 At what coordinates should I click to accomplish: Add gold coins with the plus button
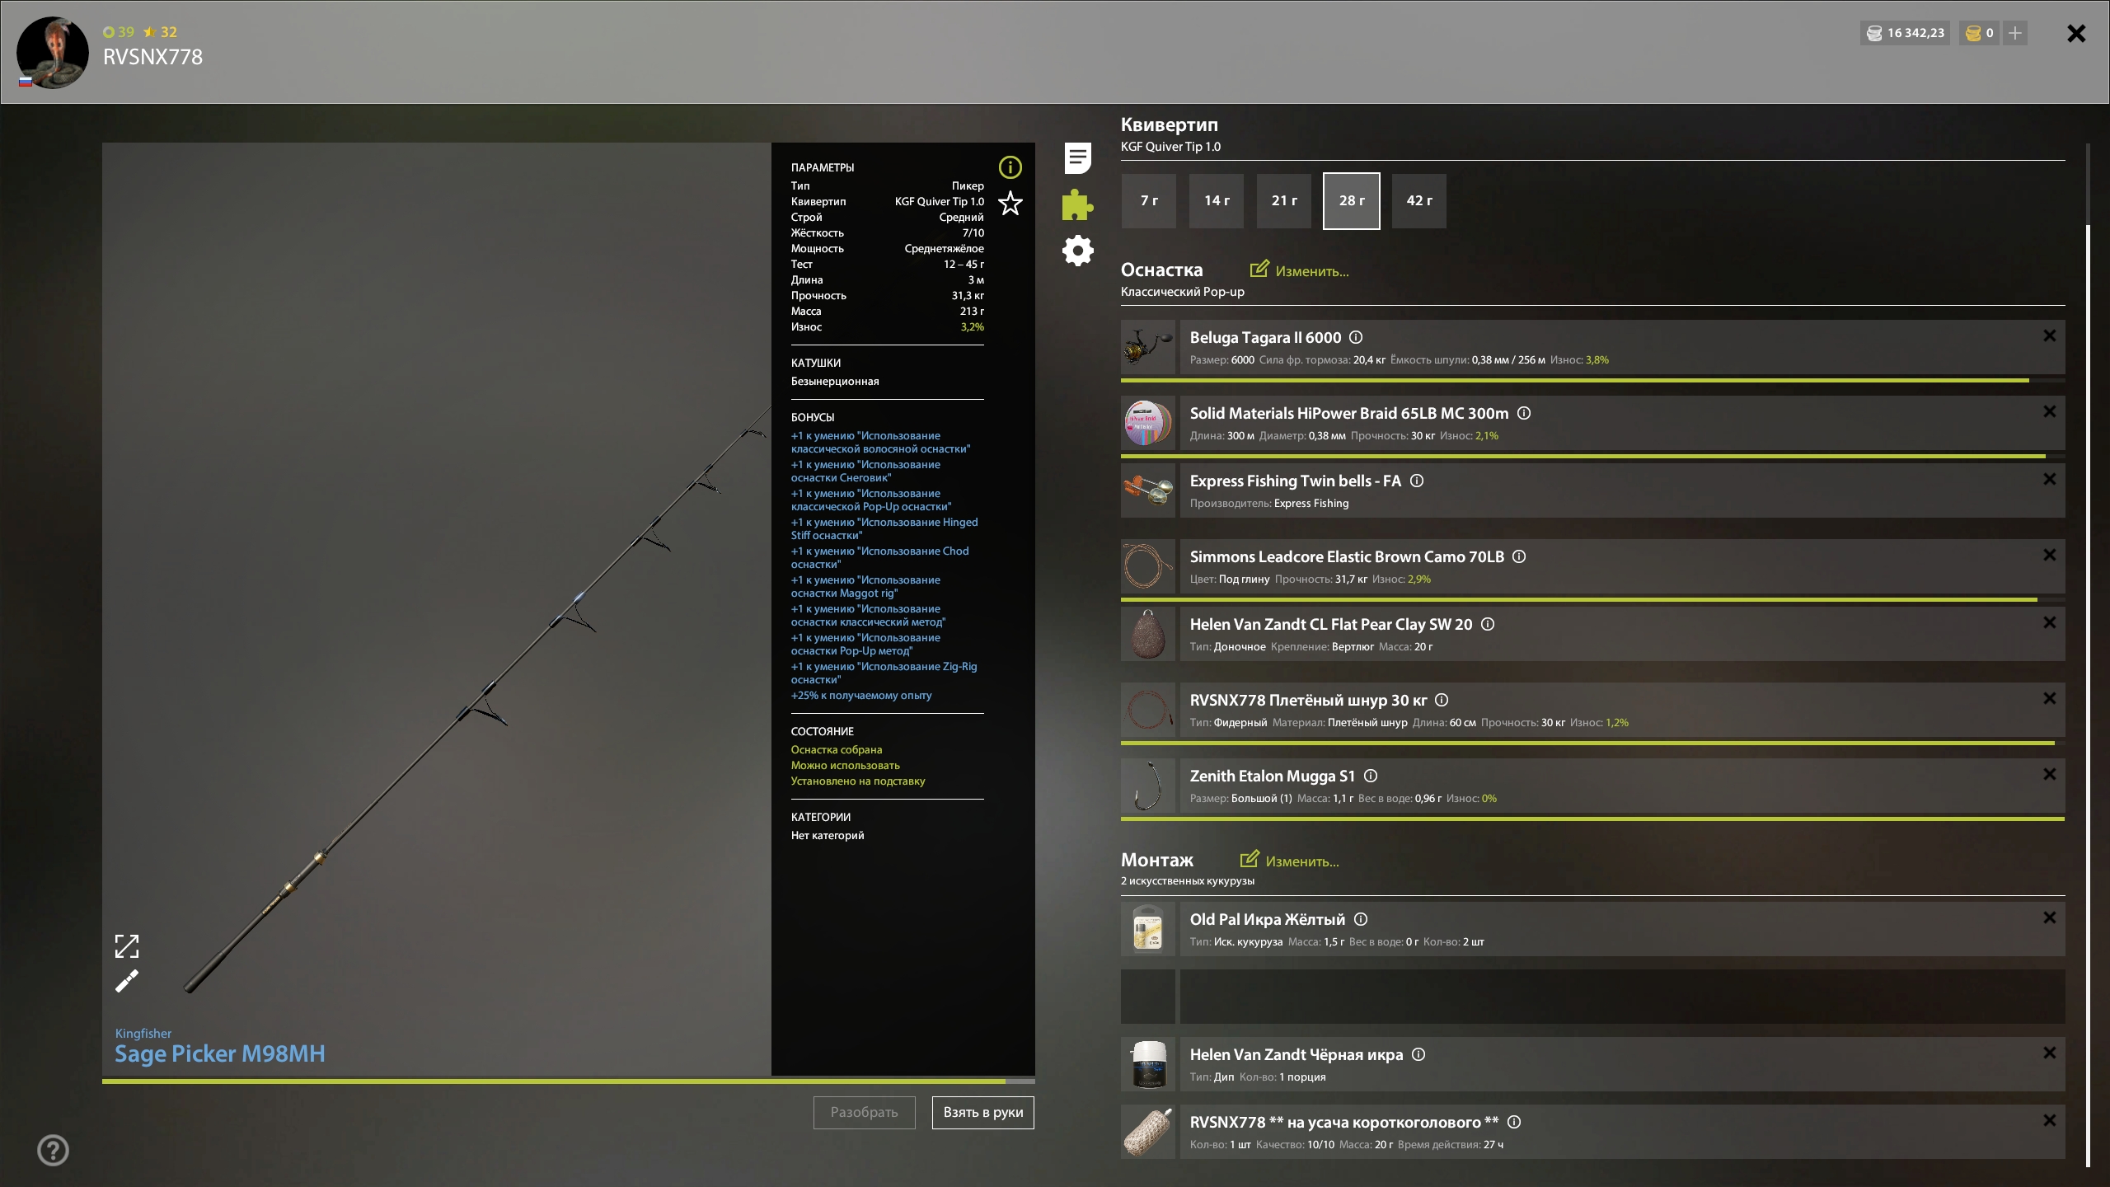pyautogui.click(x=2015, y=33)
